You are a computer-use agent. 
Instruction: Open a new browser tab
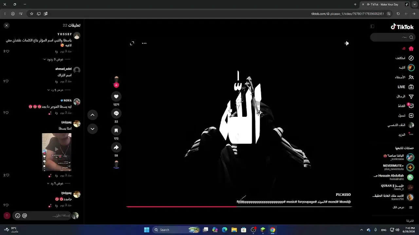coord(355,5)
